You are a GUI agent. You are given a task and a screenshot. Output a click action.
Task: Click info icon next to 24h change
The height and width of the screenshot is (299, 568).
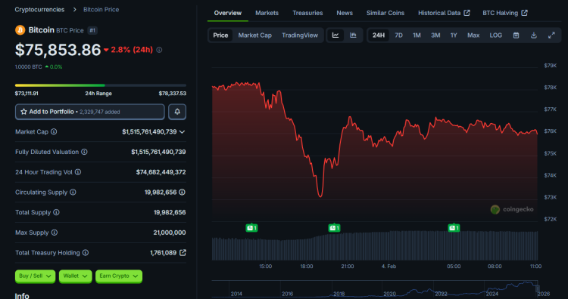pyautogui.click(x=159, y=50)
